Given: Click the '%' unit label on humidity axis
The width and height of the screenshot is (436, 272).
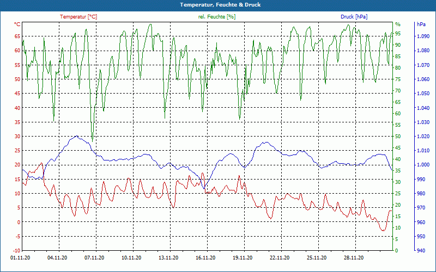Looking at the screenshot, I should 398,24.
